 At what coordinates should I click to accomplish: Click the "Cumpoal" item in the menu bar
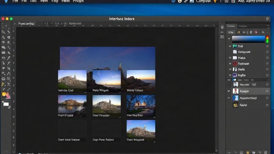203,1
